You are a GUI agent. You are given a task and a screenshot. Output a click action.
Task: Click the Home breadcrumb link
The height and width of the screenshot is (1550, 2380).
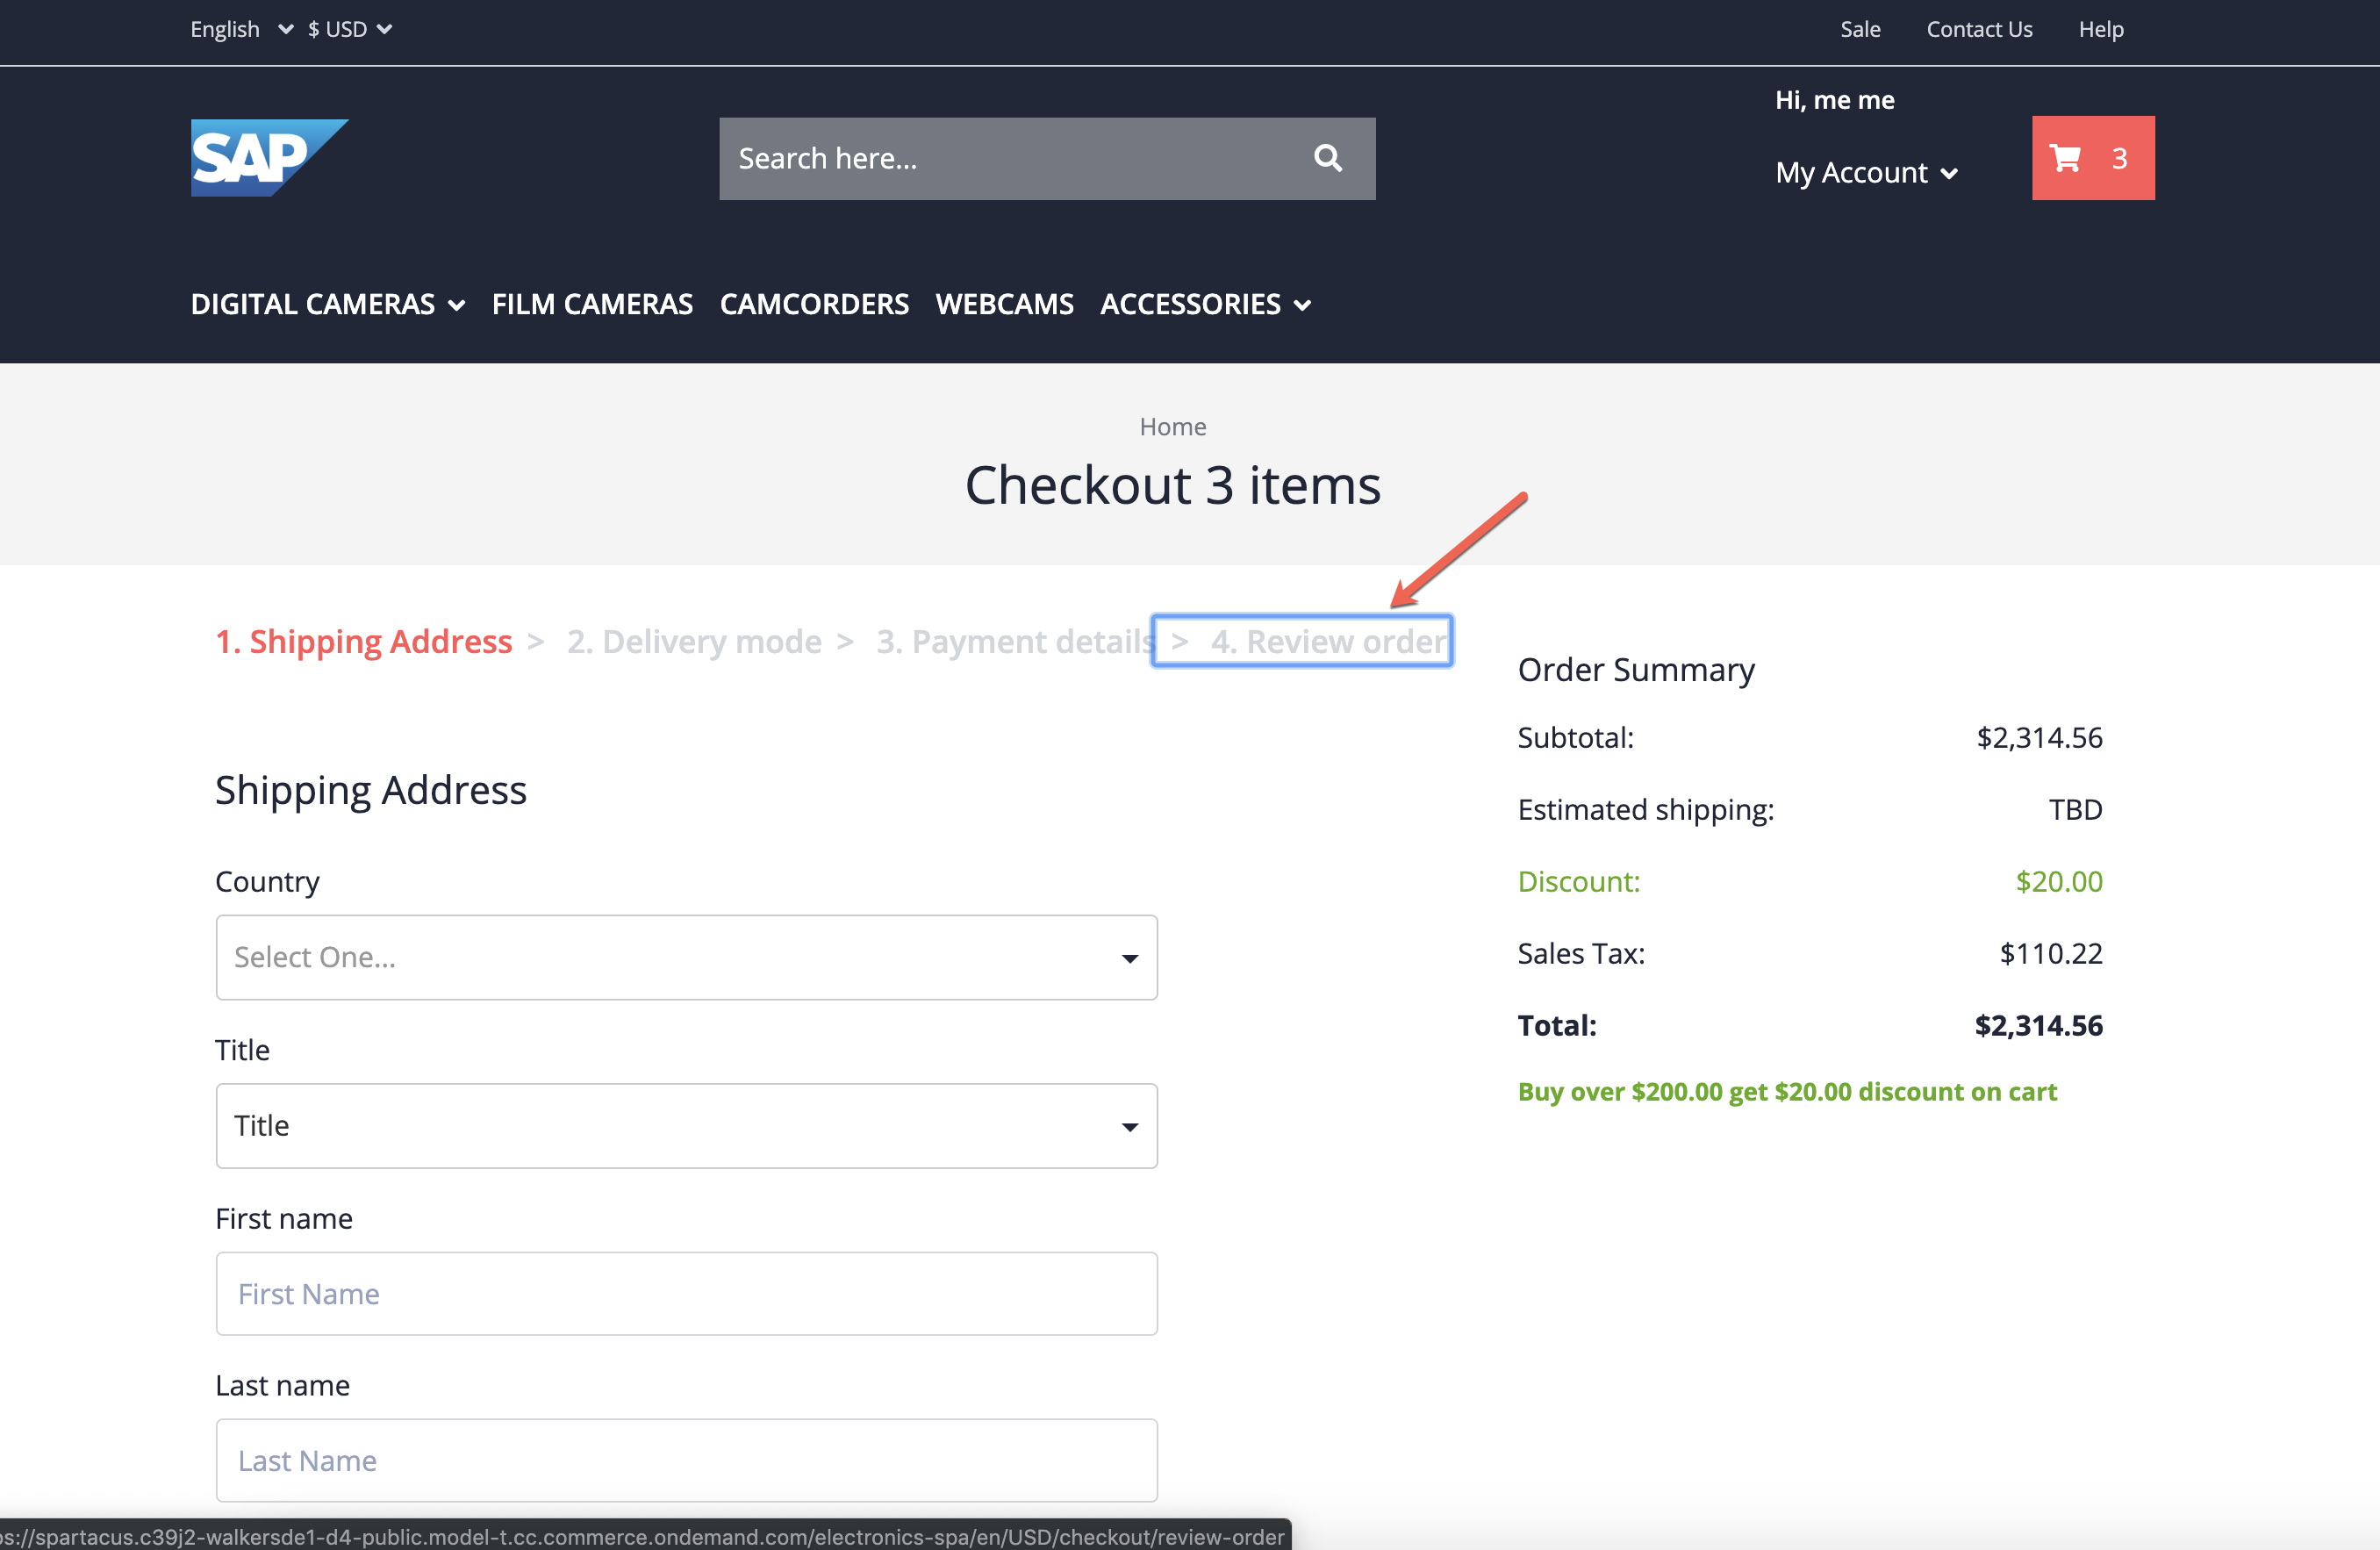pyautogui.click(x=1172, y=427)
